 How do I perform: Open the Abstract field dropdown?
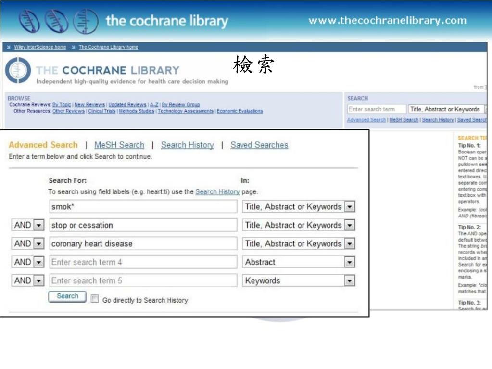[350, 262]
